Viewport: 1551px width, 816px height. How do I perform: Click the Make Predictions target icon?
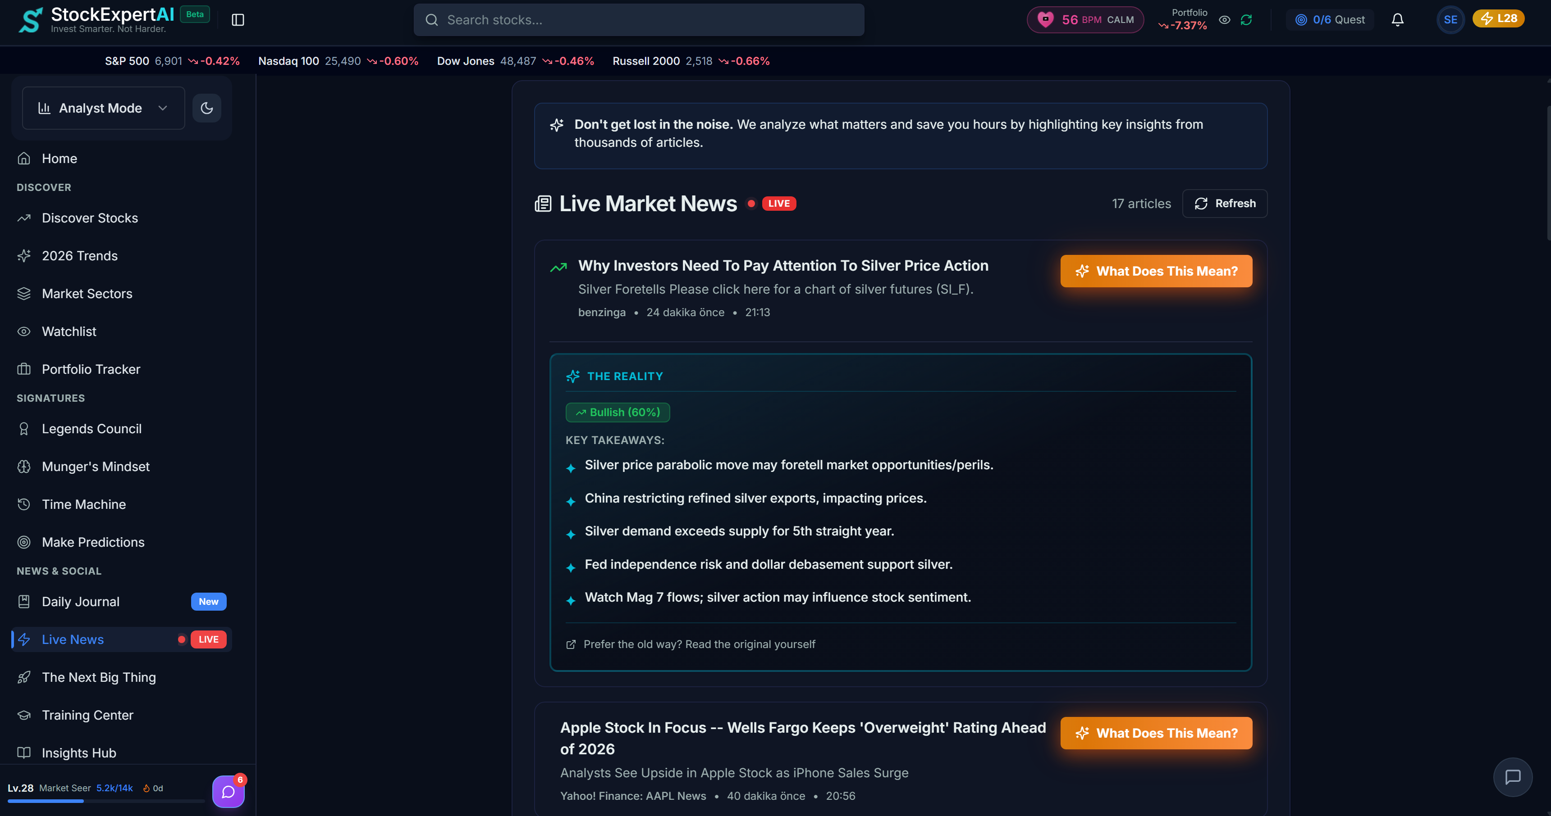pos(24,542)
